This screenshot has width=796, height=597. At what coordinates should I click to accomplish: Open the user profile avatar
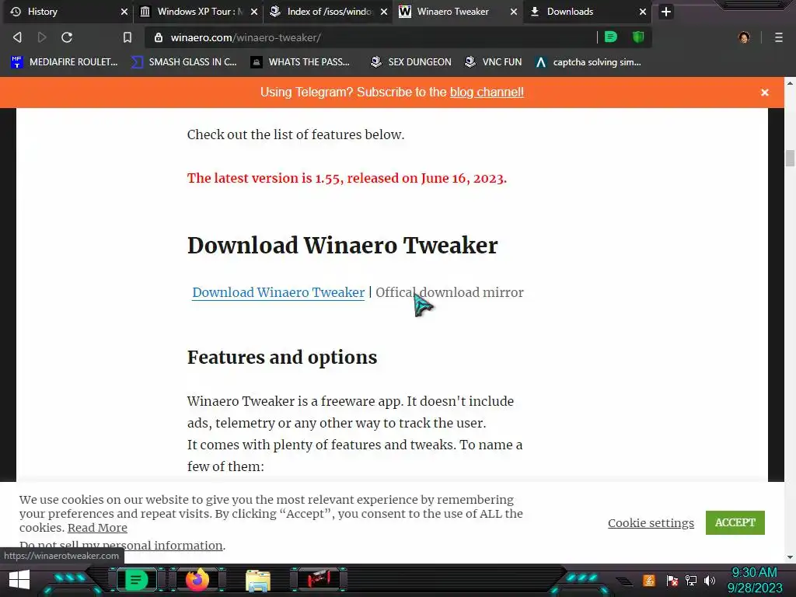point(744,37)
